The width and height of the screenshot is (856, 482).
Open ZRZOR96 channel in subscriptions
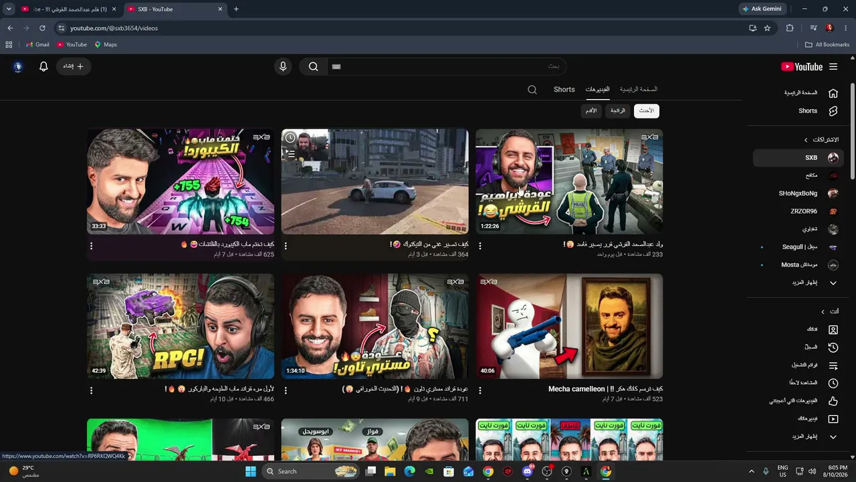pyautogui.click(x=798, y=212)
